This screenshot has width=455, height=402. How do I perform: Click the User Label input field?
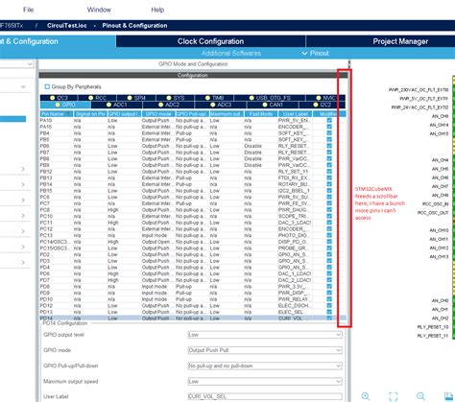265,396
